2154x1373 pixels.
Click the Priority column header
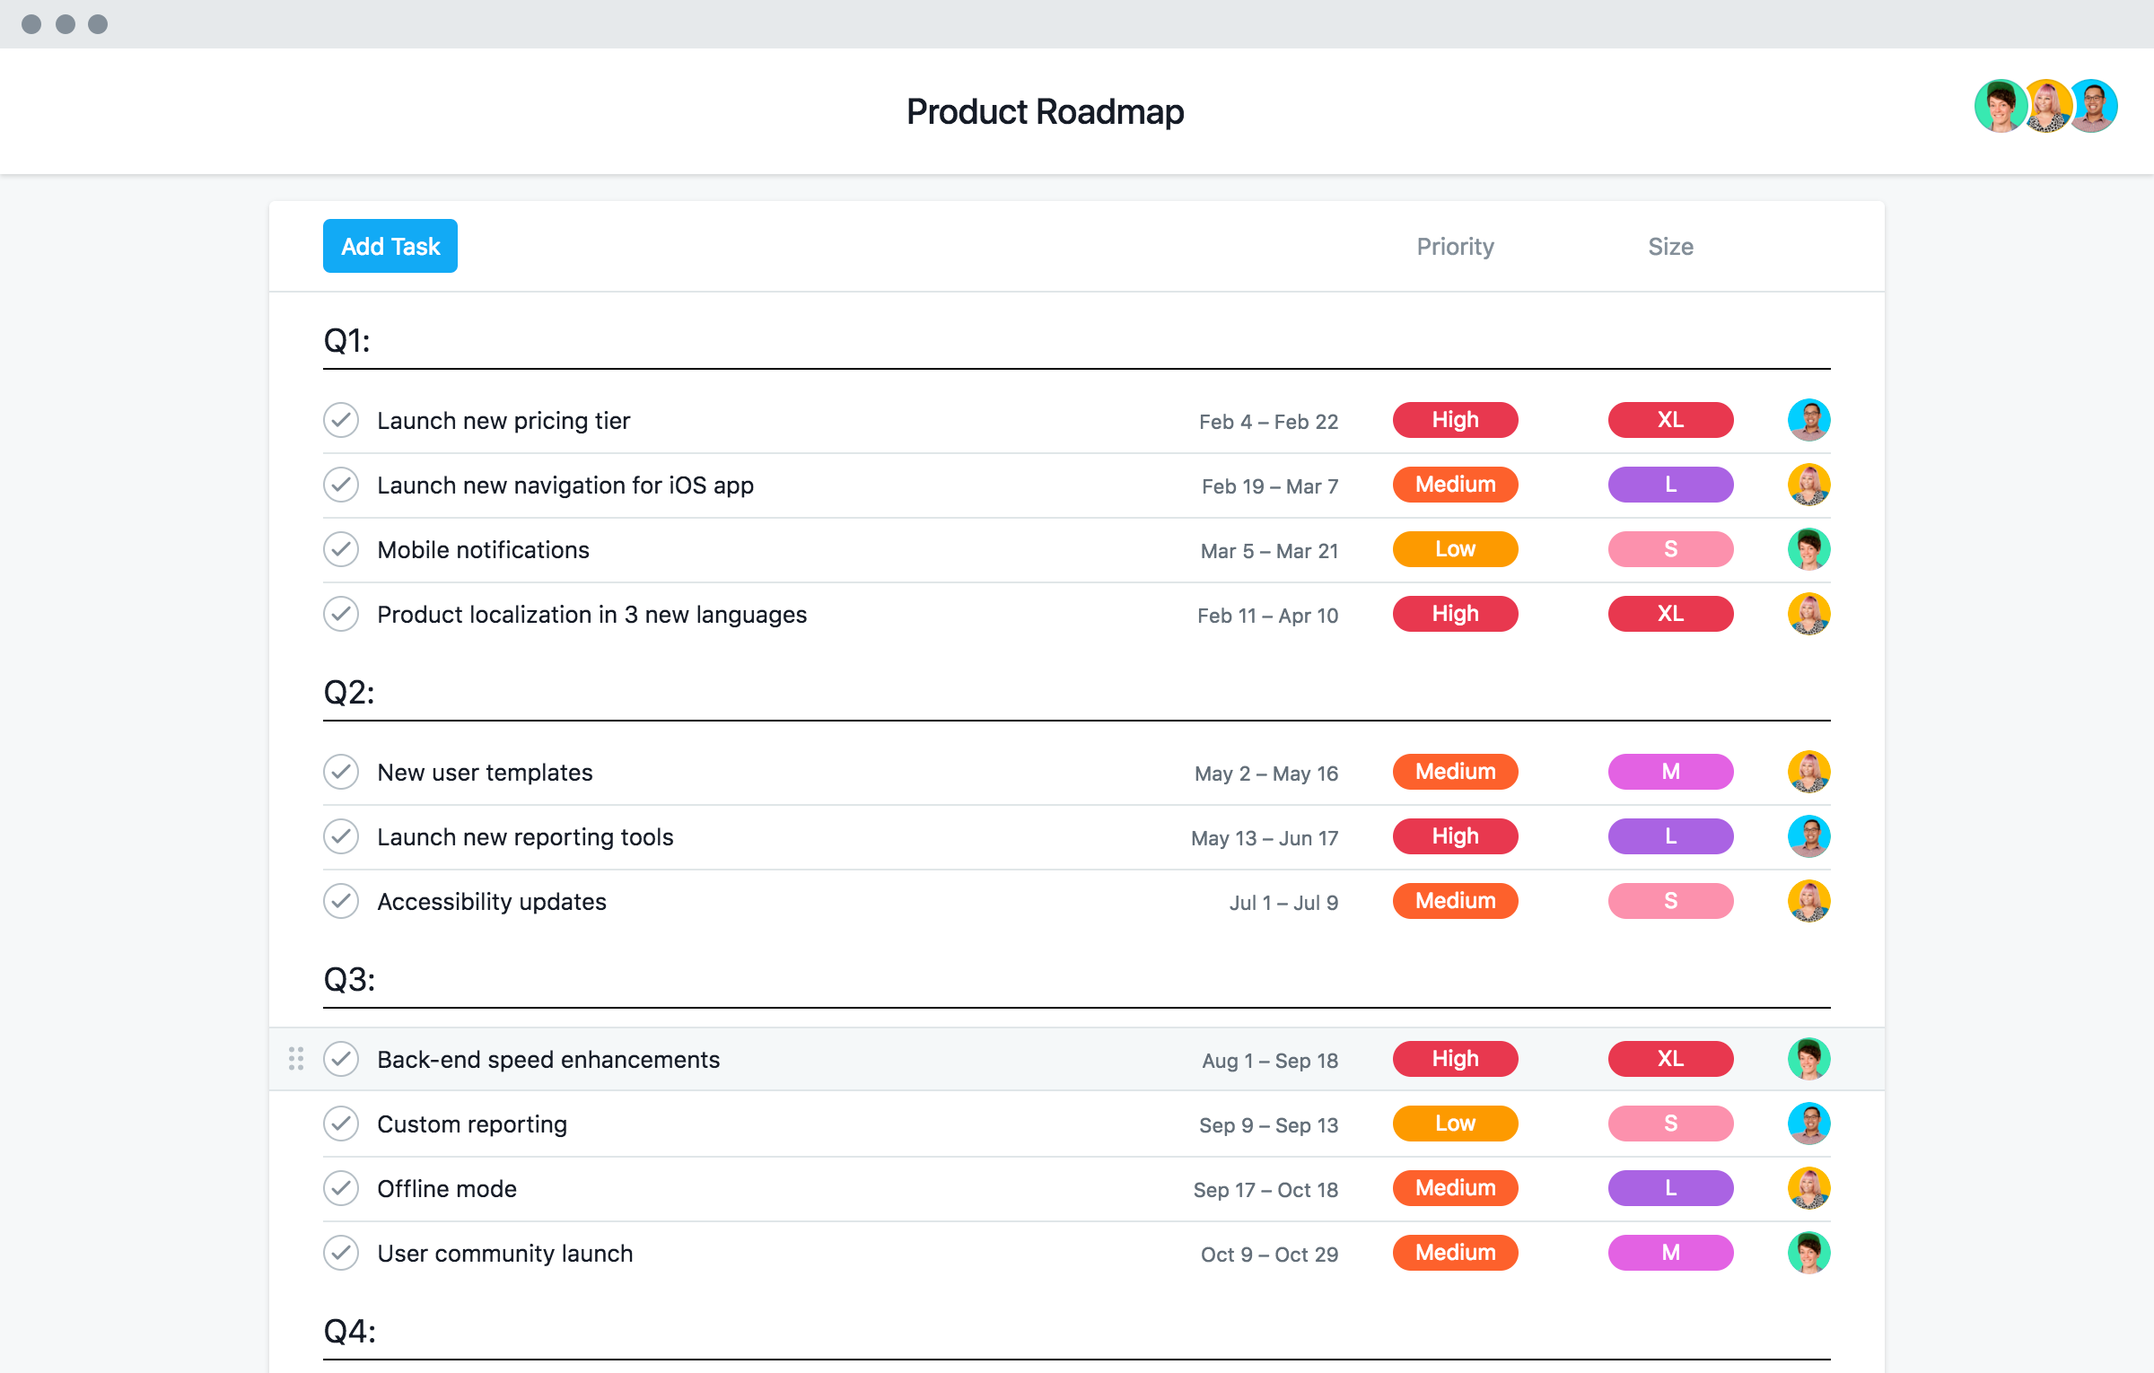(1454, 245)
